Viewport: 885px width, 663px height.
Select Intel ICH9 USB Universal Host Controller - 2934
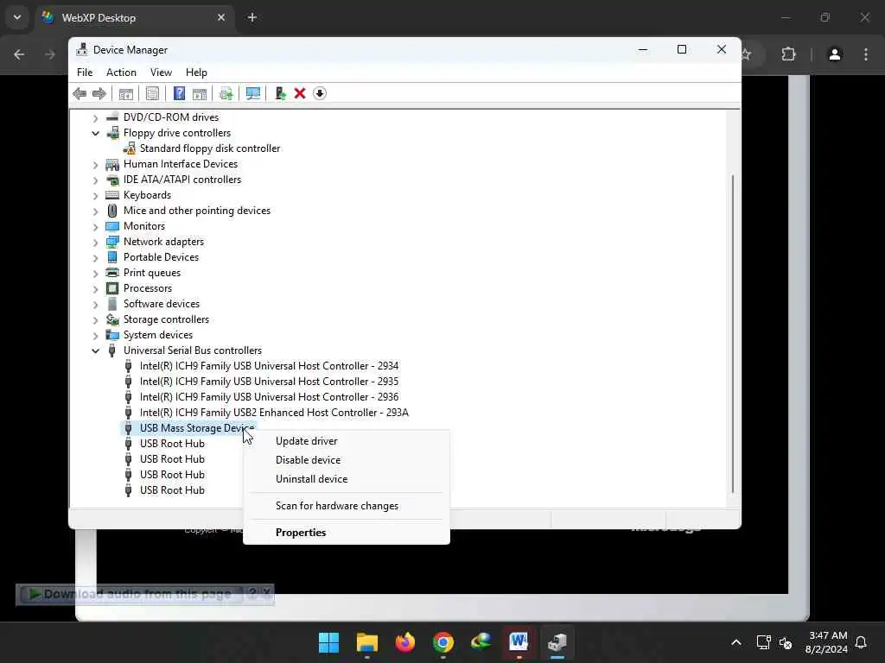270,366
